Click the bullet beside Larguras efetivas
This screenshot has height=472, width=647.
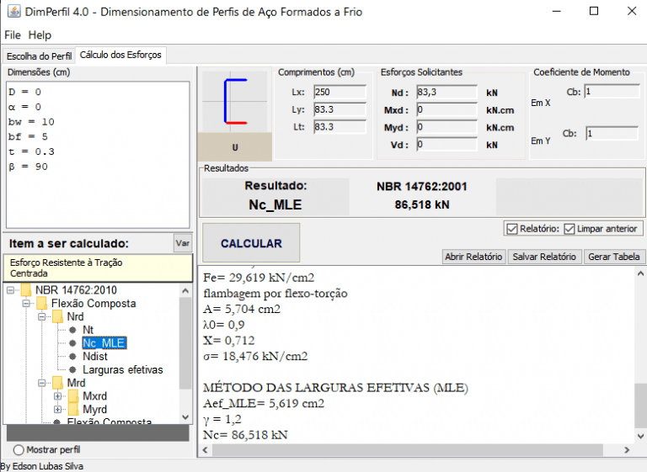72,369
